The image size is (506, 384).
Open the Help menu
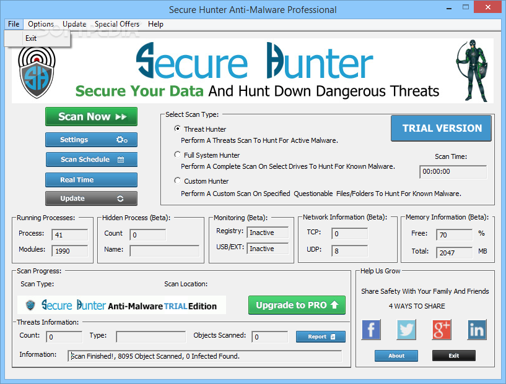155,24
